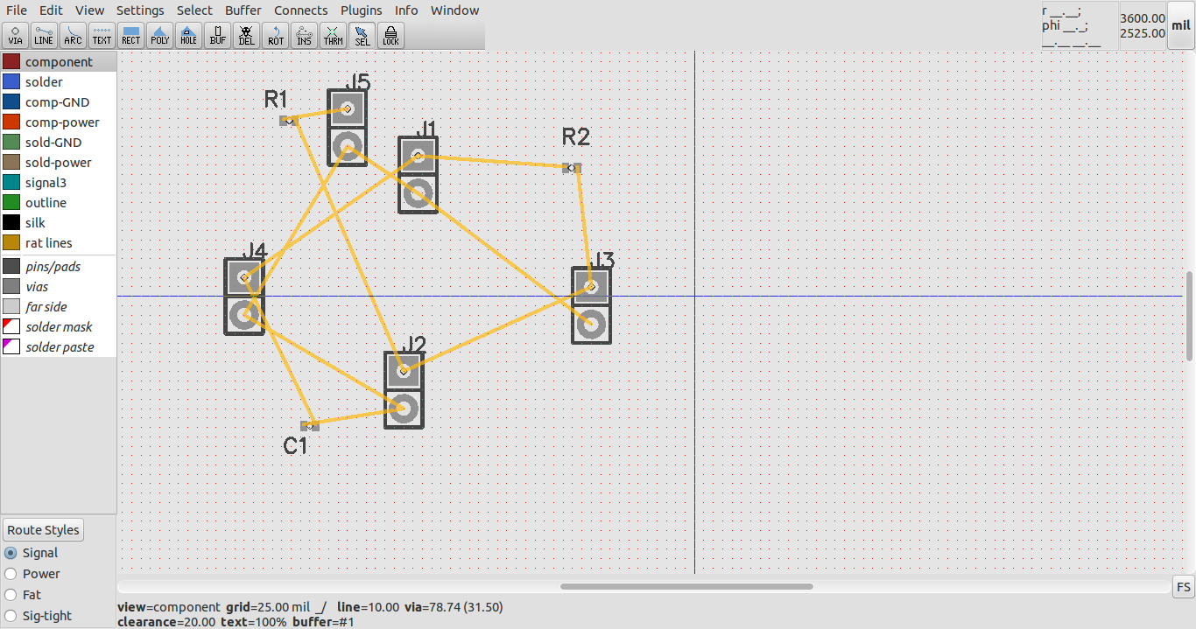
Task: Toggle fullscreen with the FS button
Action: click(x=1183, y=587)
